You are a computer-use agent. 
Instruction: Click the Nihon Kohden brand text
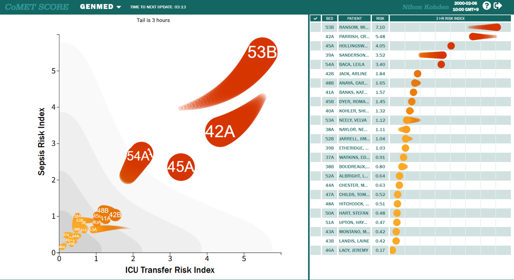426,7
